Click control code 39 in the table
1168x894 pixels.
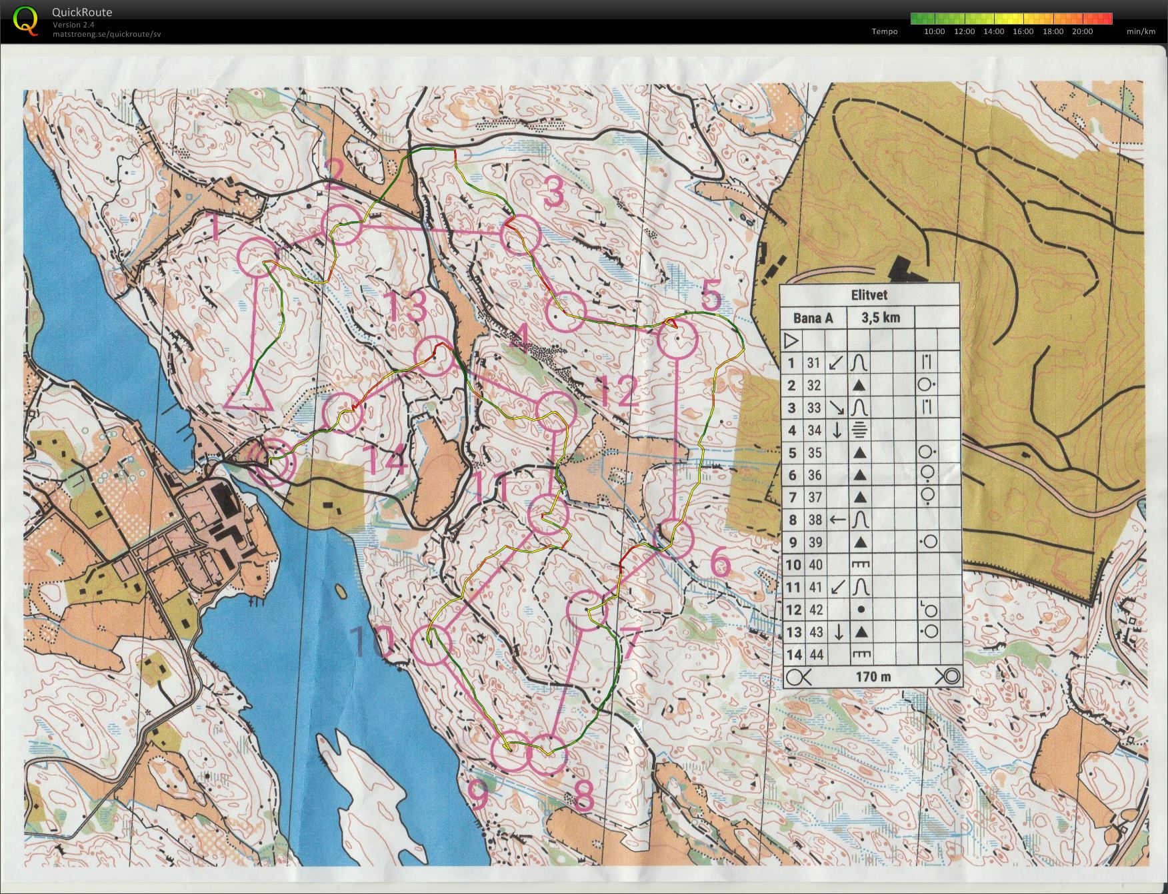click(814, 542)
